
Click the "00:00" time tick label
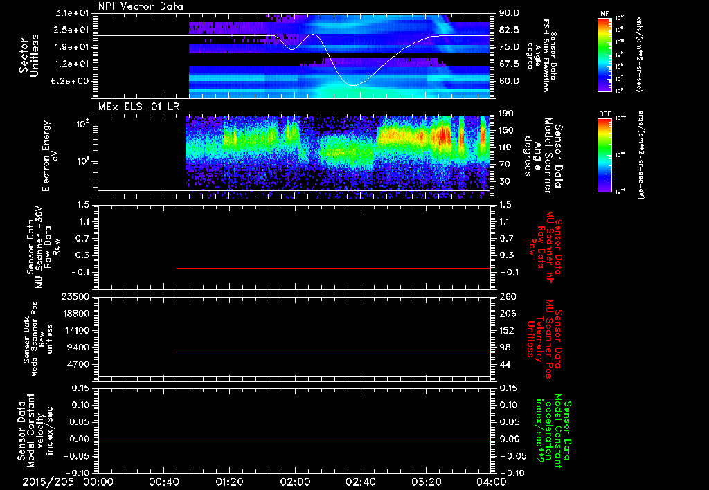[98, 482]
